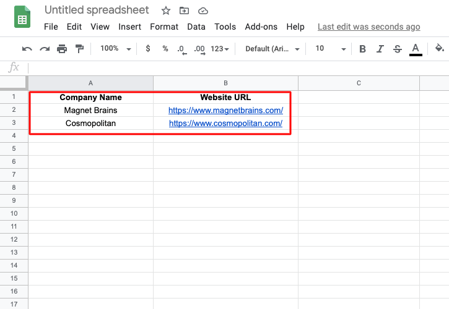Activate the paint format tool
This screenshot has height=309, width=449.
79,49
